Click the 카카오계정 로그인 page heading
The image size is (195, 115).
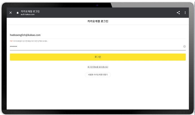point(98,21)
